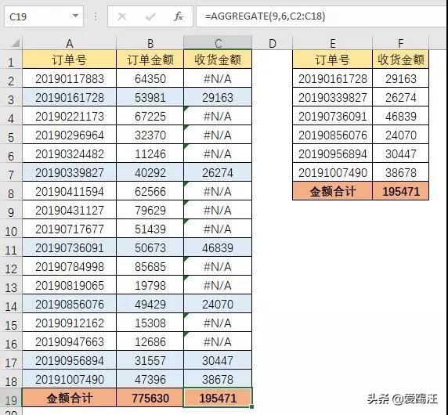Select cell with amount 85685
This screenshot has height=415, width=448.
click(150, 267)
